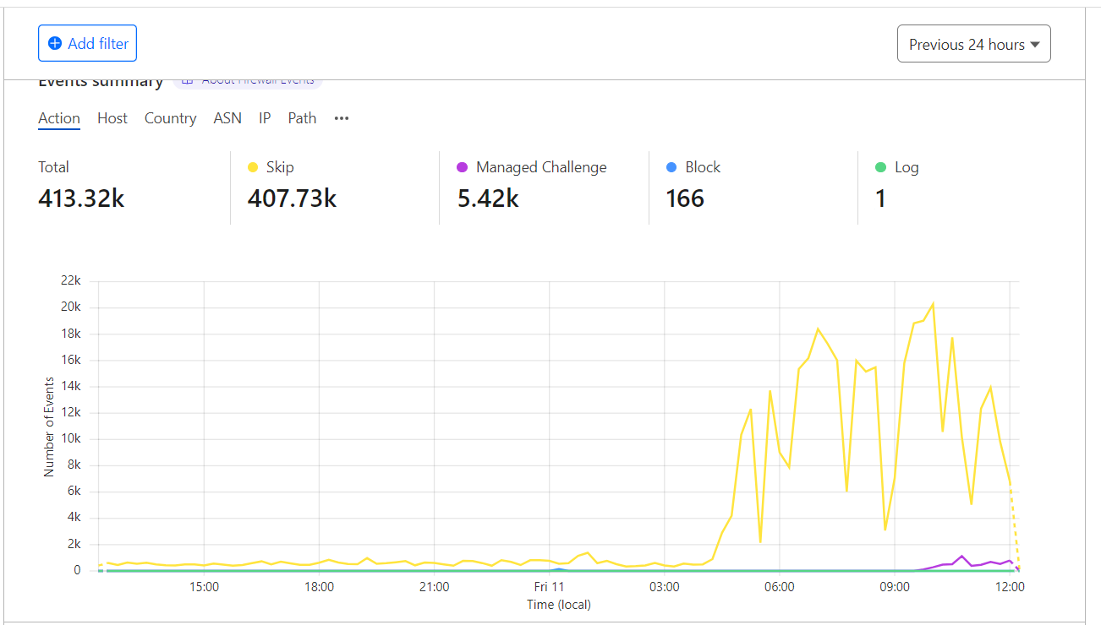Click the green Log legend dot
This screenshot has width=1101, height=625.
[x=880, y=167]
